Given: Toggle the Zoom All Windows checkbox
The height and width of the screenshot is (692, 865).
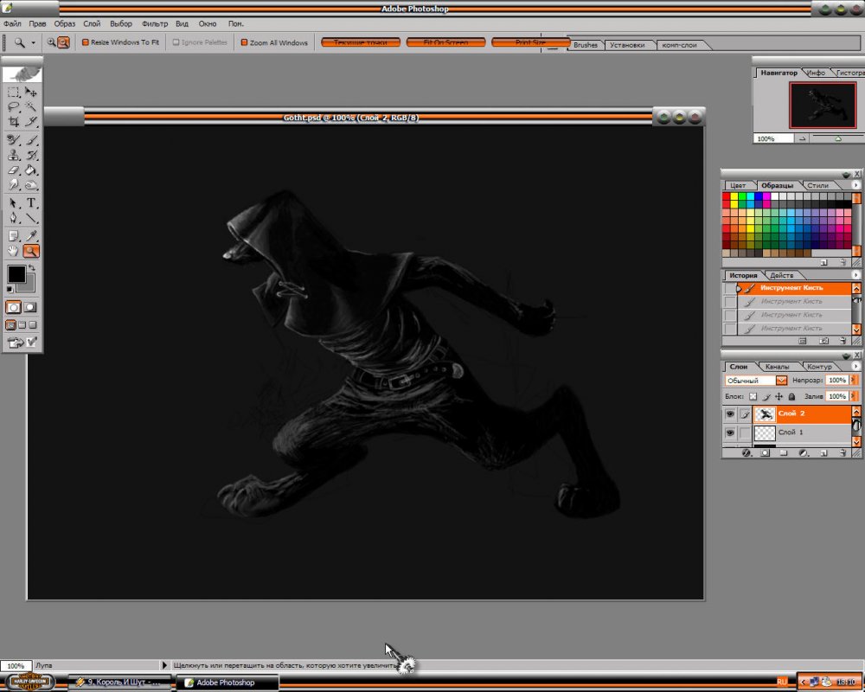Looking at the screenshot, I should 244,42.
